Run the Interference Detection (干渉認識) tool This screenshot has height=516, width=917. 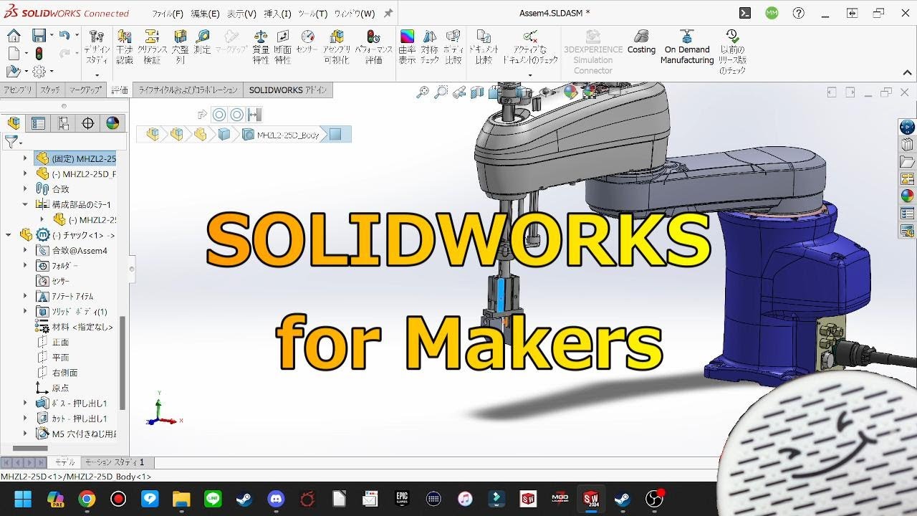click(x=125, y=47)
